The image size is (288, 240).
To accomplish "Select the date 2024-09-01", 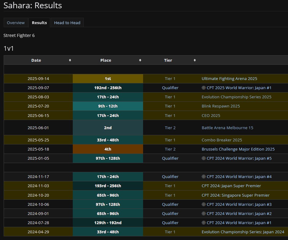I will 38,213.
